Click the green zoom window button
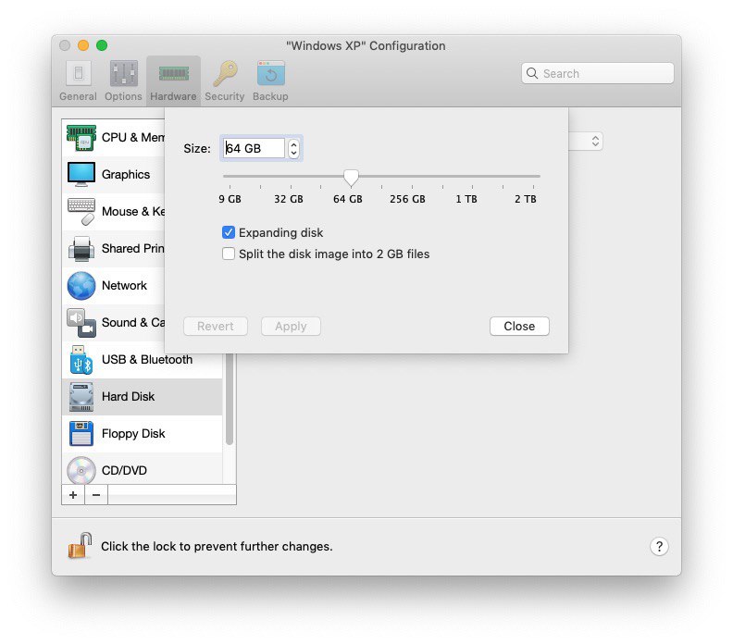Viewport: 733px width, 644px height. (x=102, y=45)
